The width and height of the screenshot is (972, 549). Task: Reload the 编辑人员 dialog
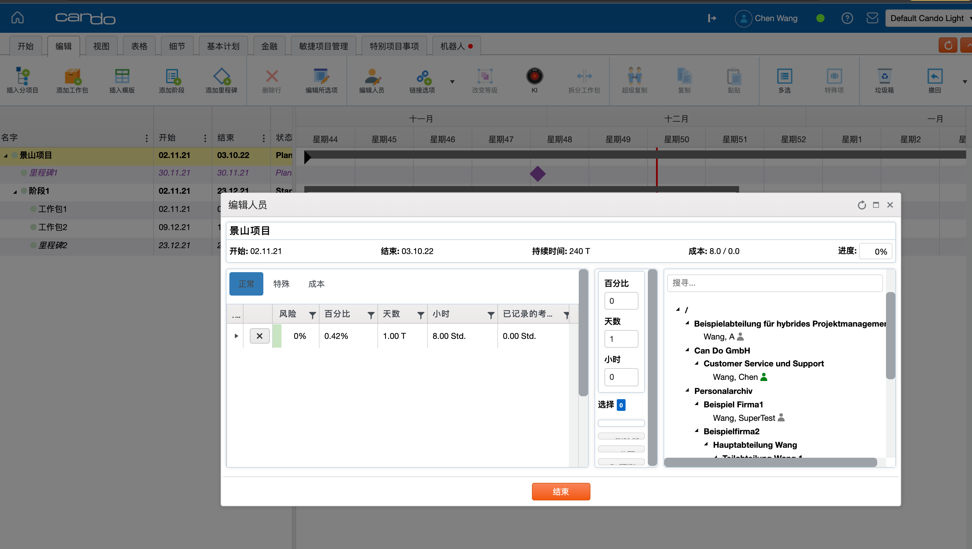click(862, 205)
